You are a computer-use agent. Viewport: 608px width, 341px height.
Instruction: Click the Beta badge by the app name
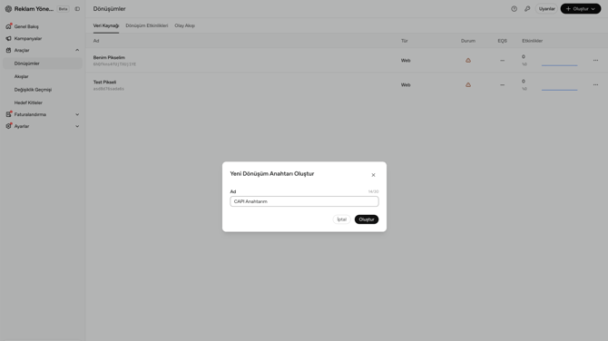point(64,9)
